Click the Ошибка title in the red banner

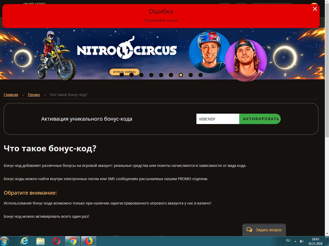161,11
